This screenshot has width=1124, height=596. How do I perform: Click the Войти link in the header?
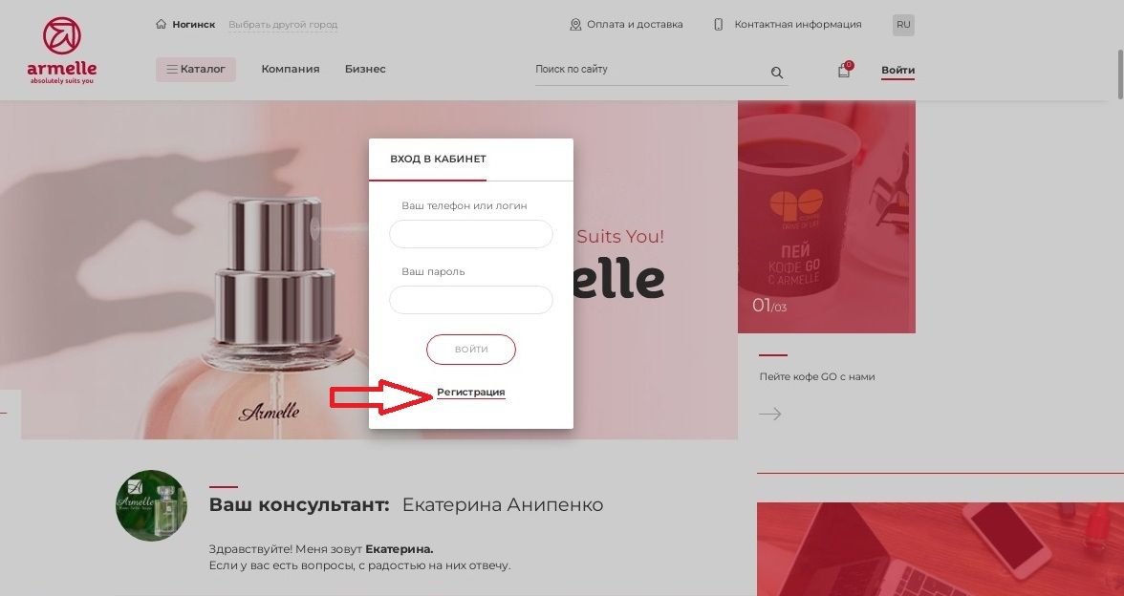[897, 71]
